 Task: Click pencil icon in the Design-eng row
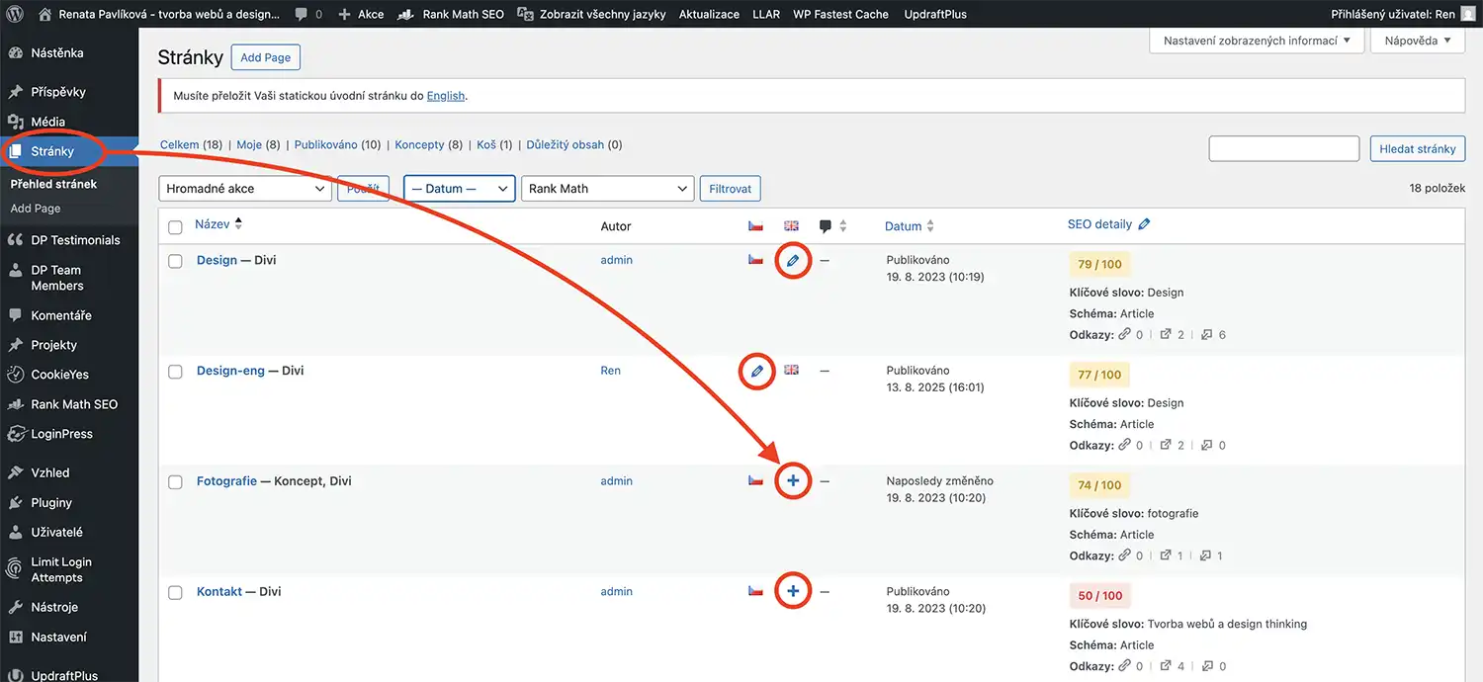(x=756, y=372)
